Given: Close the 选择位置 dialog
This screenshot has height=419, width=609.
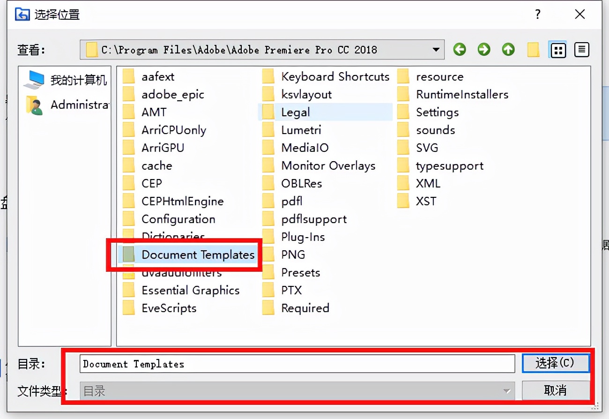Looking at the screenshot, I should (x=580, y=15).
